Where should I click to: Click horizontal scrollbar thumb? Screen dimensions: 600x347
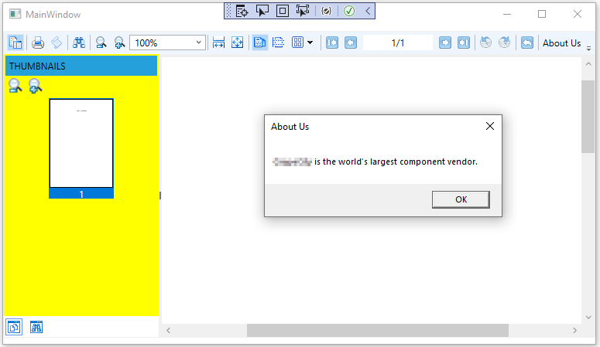(378, 330)
